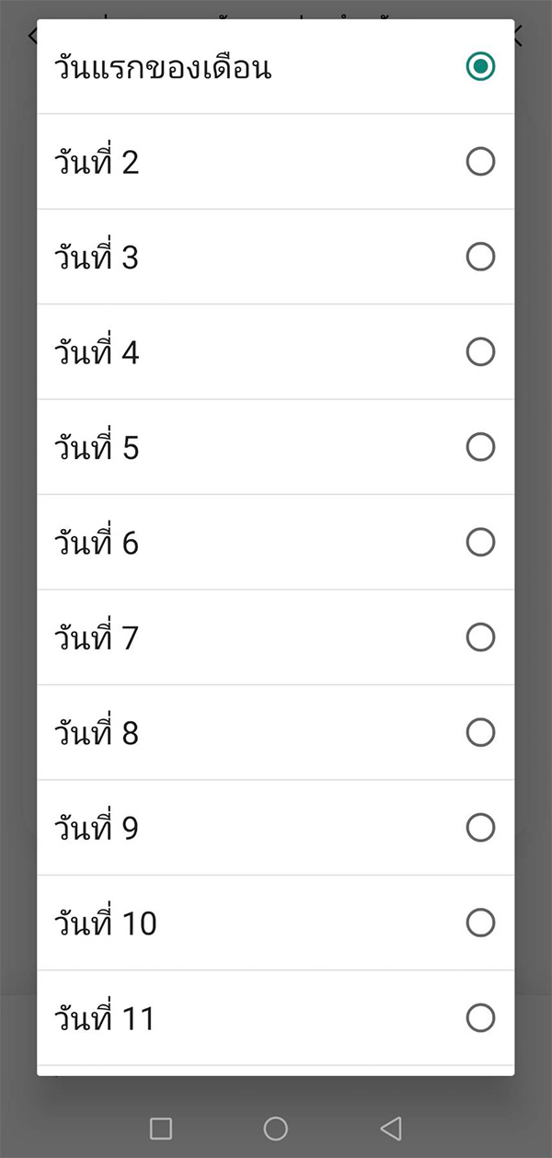The width and height of the screenshot is (552, 1158).
Task: Select the วันที่ 9 radio button
Action: pyautogui.click(x=479, y=827)
